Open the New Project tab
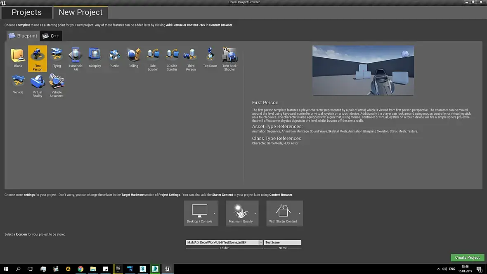 tap(80, 12)
